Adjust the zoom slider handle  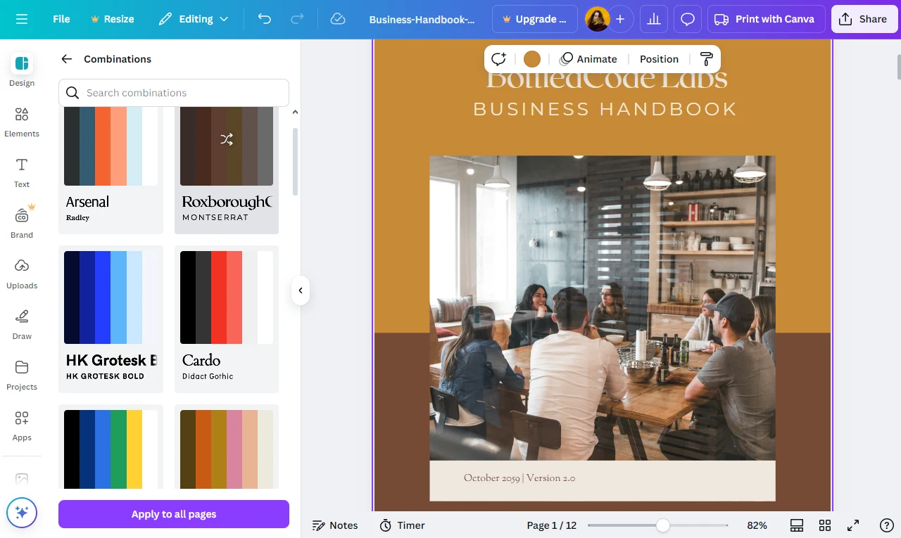[662, 525]
